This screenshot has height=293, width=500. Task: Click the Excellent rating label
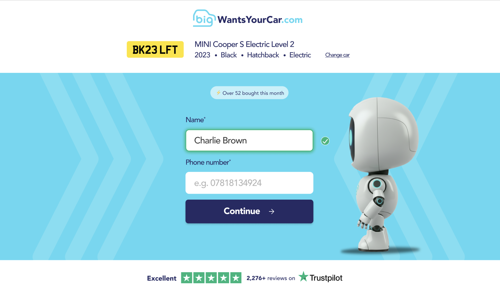pos(162,278)
